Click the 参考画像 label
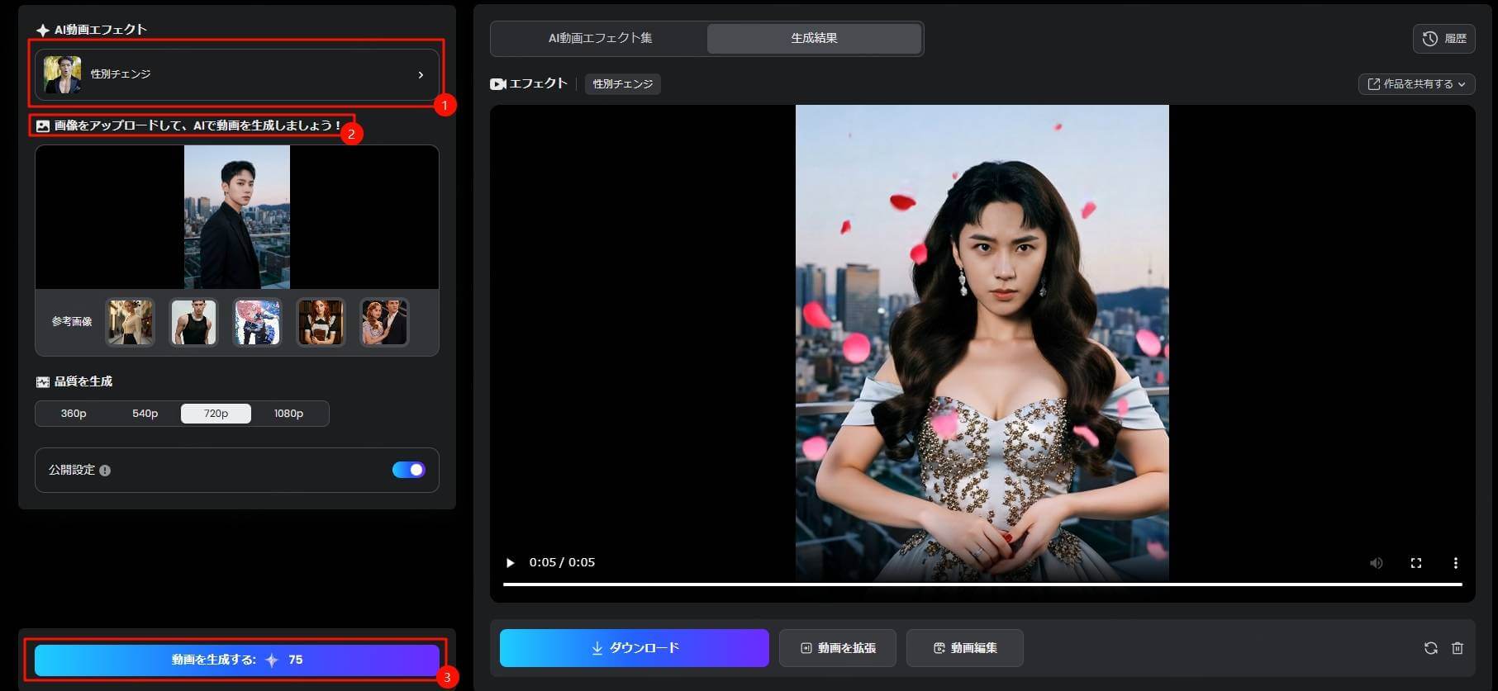1498x691 pixels. [72, 321]
